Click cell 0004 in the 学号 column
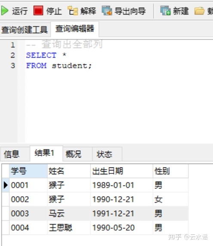 pyautogui.click(x=28, y=228)
